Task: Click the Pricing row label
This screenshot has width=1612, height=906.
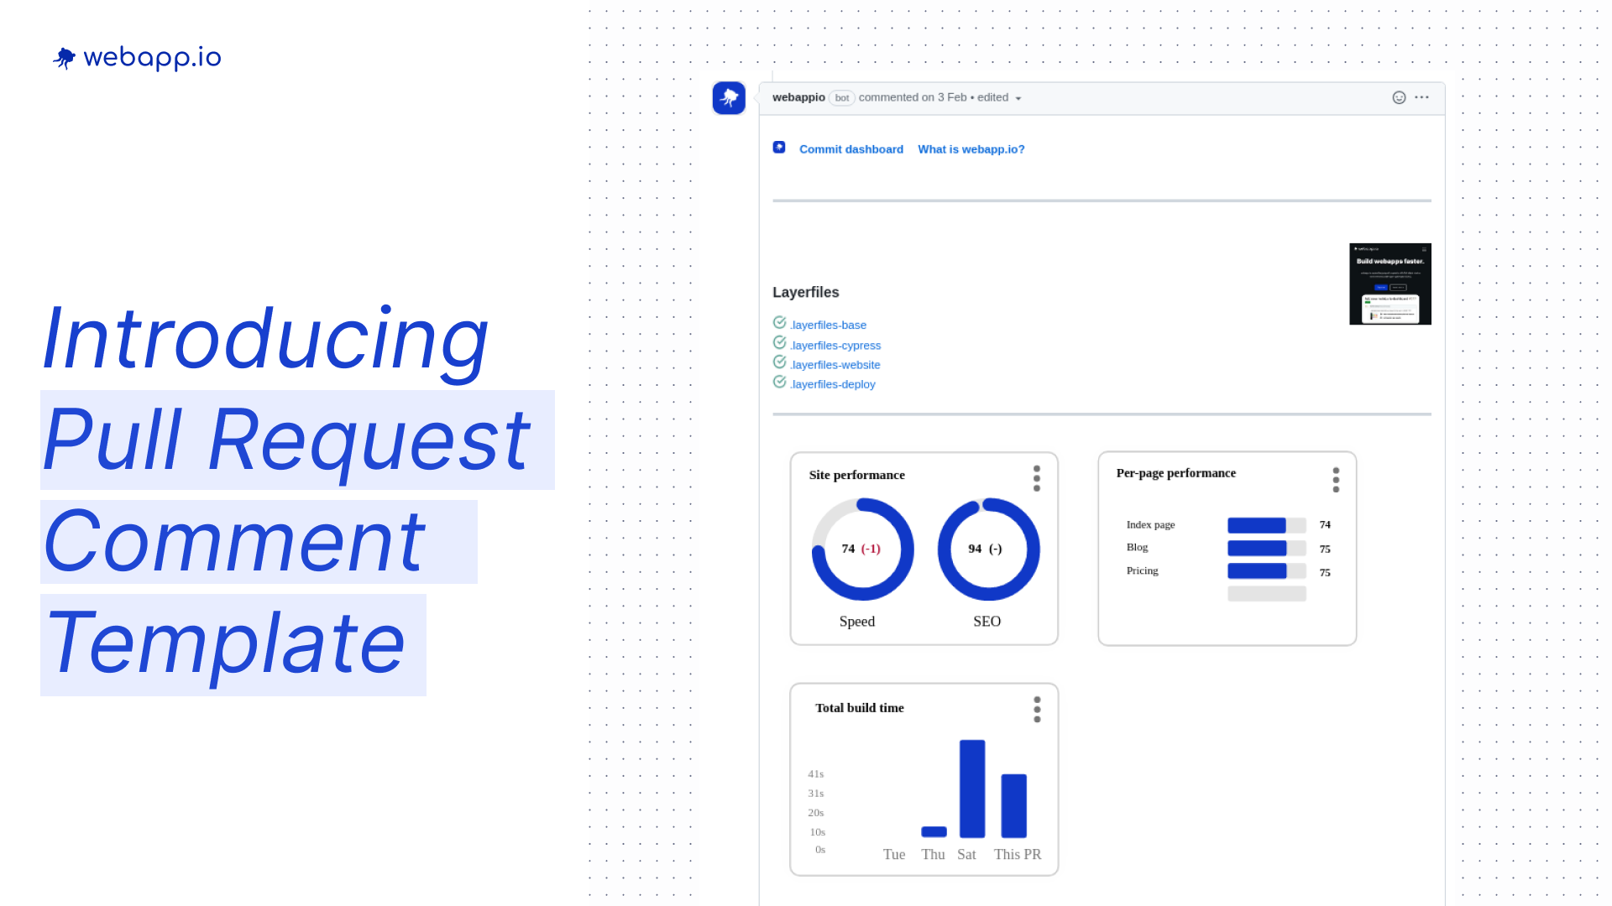Action: click(x=1143, y=571)
